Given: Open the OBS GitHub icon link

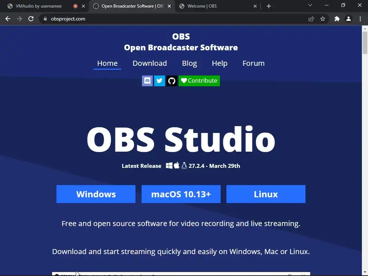Looking at the screenshot, I should pos(171,81).
